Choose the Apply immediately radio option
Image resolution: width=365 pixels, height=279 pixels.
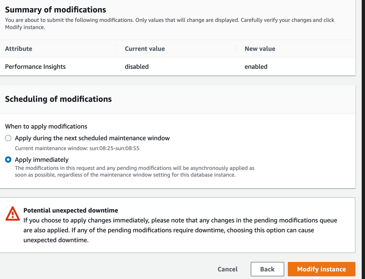point(8,160)
